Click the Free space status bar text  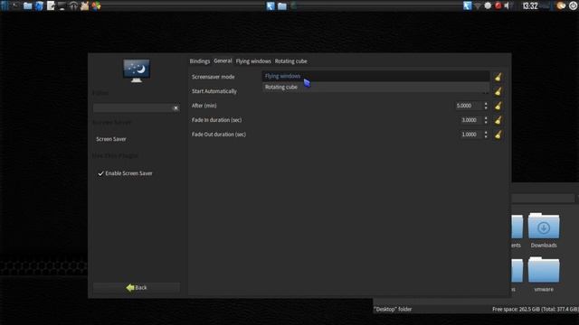[x=535, y=309]
